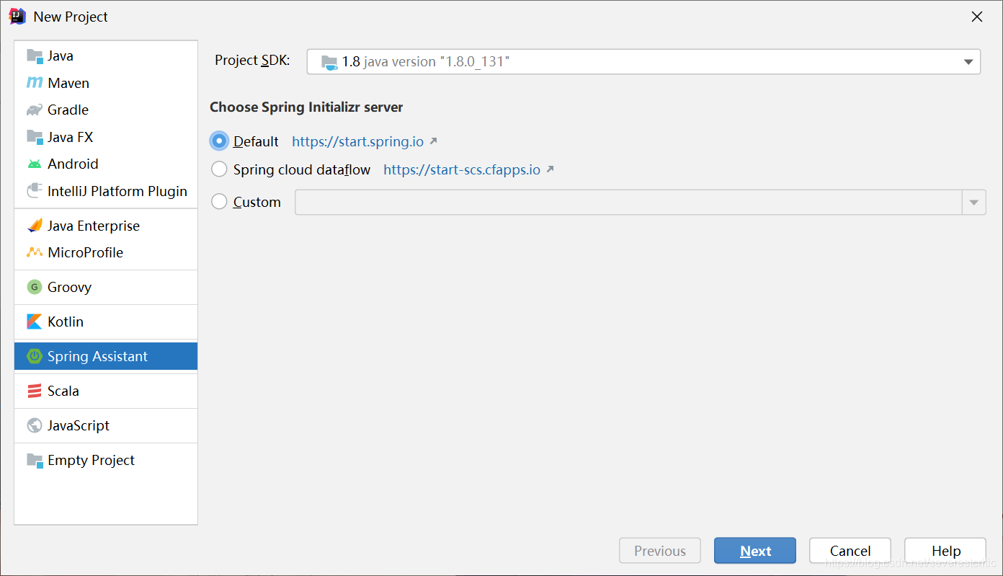This screenshot has height=576, width=1003.
Task: Click the Spring Assistant power icon
Action: pyautogui.click(x=35, y=356)
